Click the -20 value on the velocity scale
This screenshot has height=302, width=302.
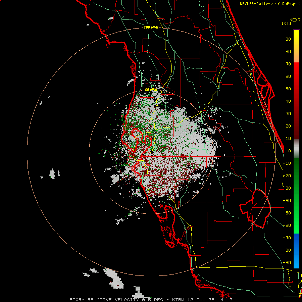click(x=287, y=175)
